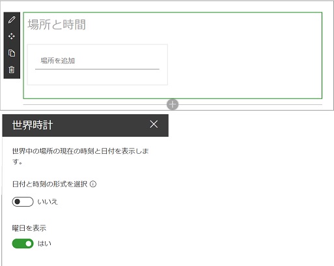Turn off the 曜日を表示 toggle
This screenshot has width=334, height=266.
pyautogui.click(x=23, y=243)
